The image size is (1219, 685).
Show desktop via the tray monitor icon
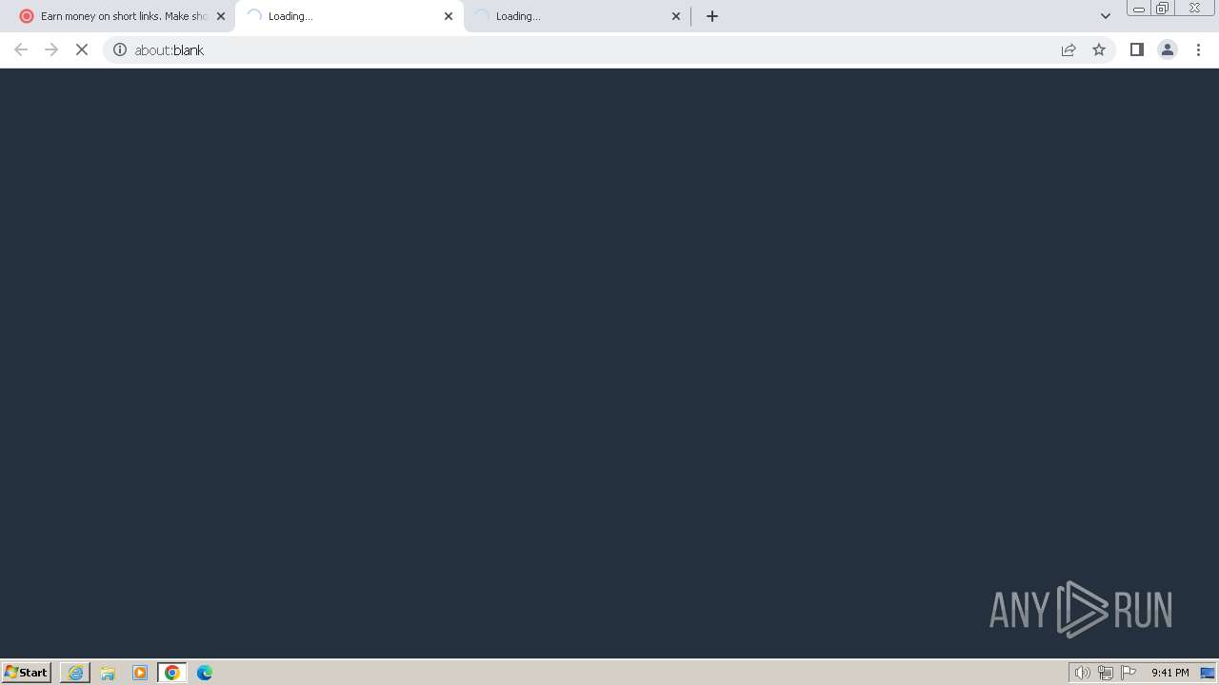click(1208, 673)
